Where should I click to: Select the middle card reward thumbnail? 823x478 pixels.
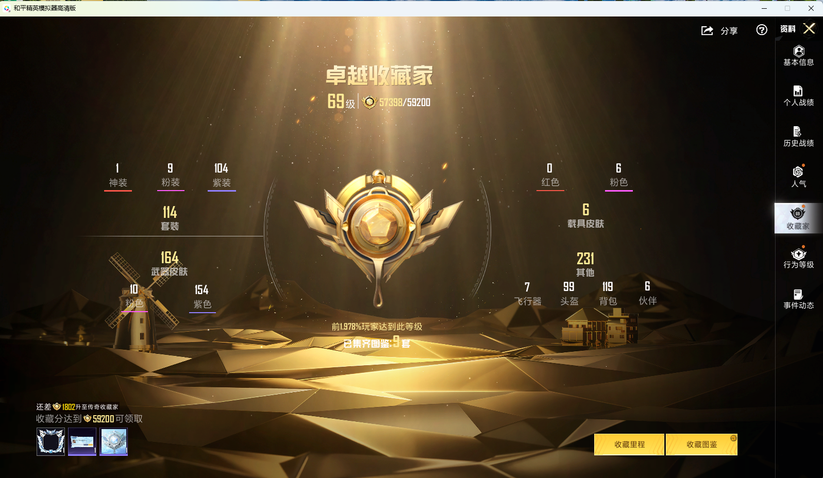coord(82,441)
